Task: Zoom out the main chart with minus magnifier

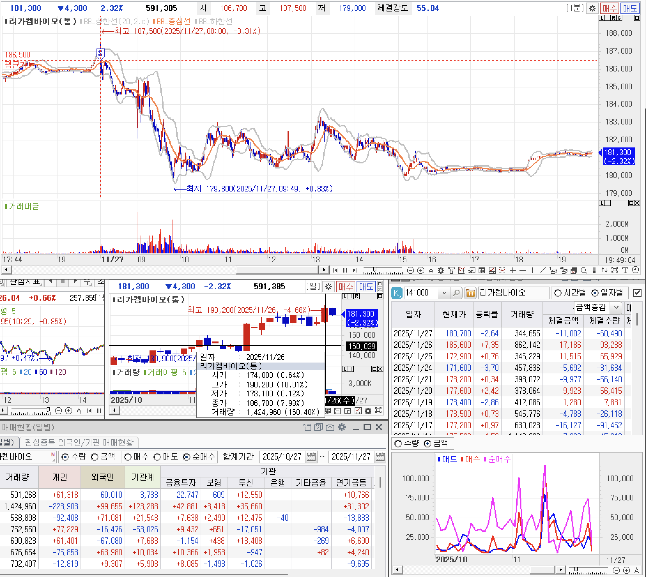Action: 411,271
